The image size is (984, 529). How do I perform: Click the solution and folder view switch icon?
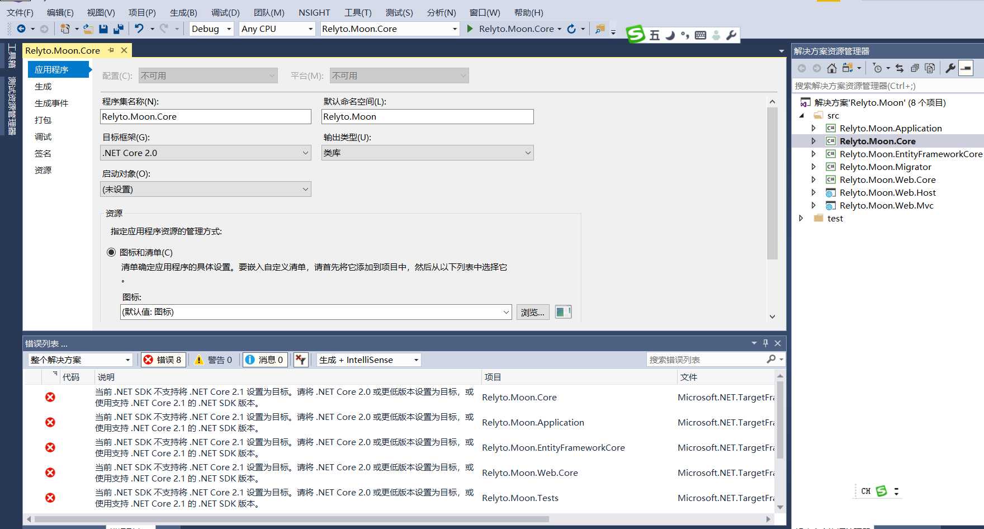tap(848, 68)
